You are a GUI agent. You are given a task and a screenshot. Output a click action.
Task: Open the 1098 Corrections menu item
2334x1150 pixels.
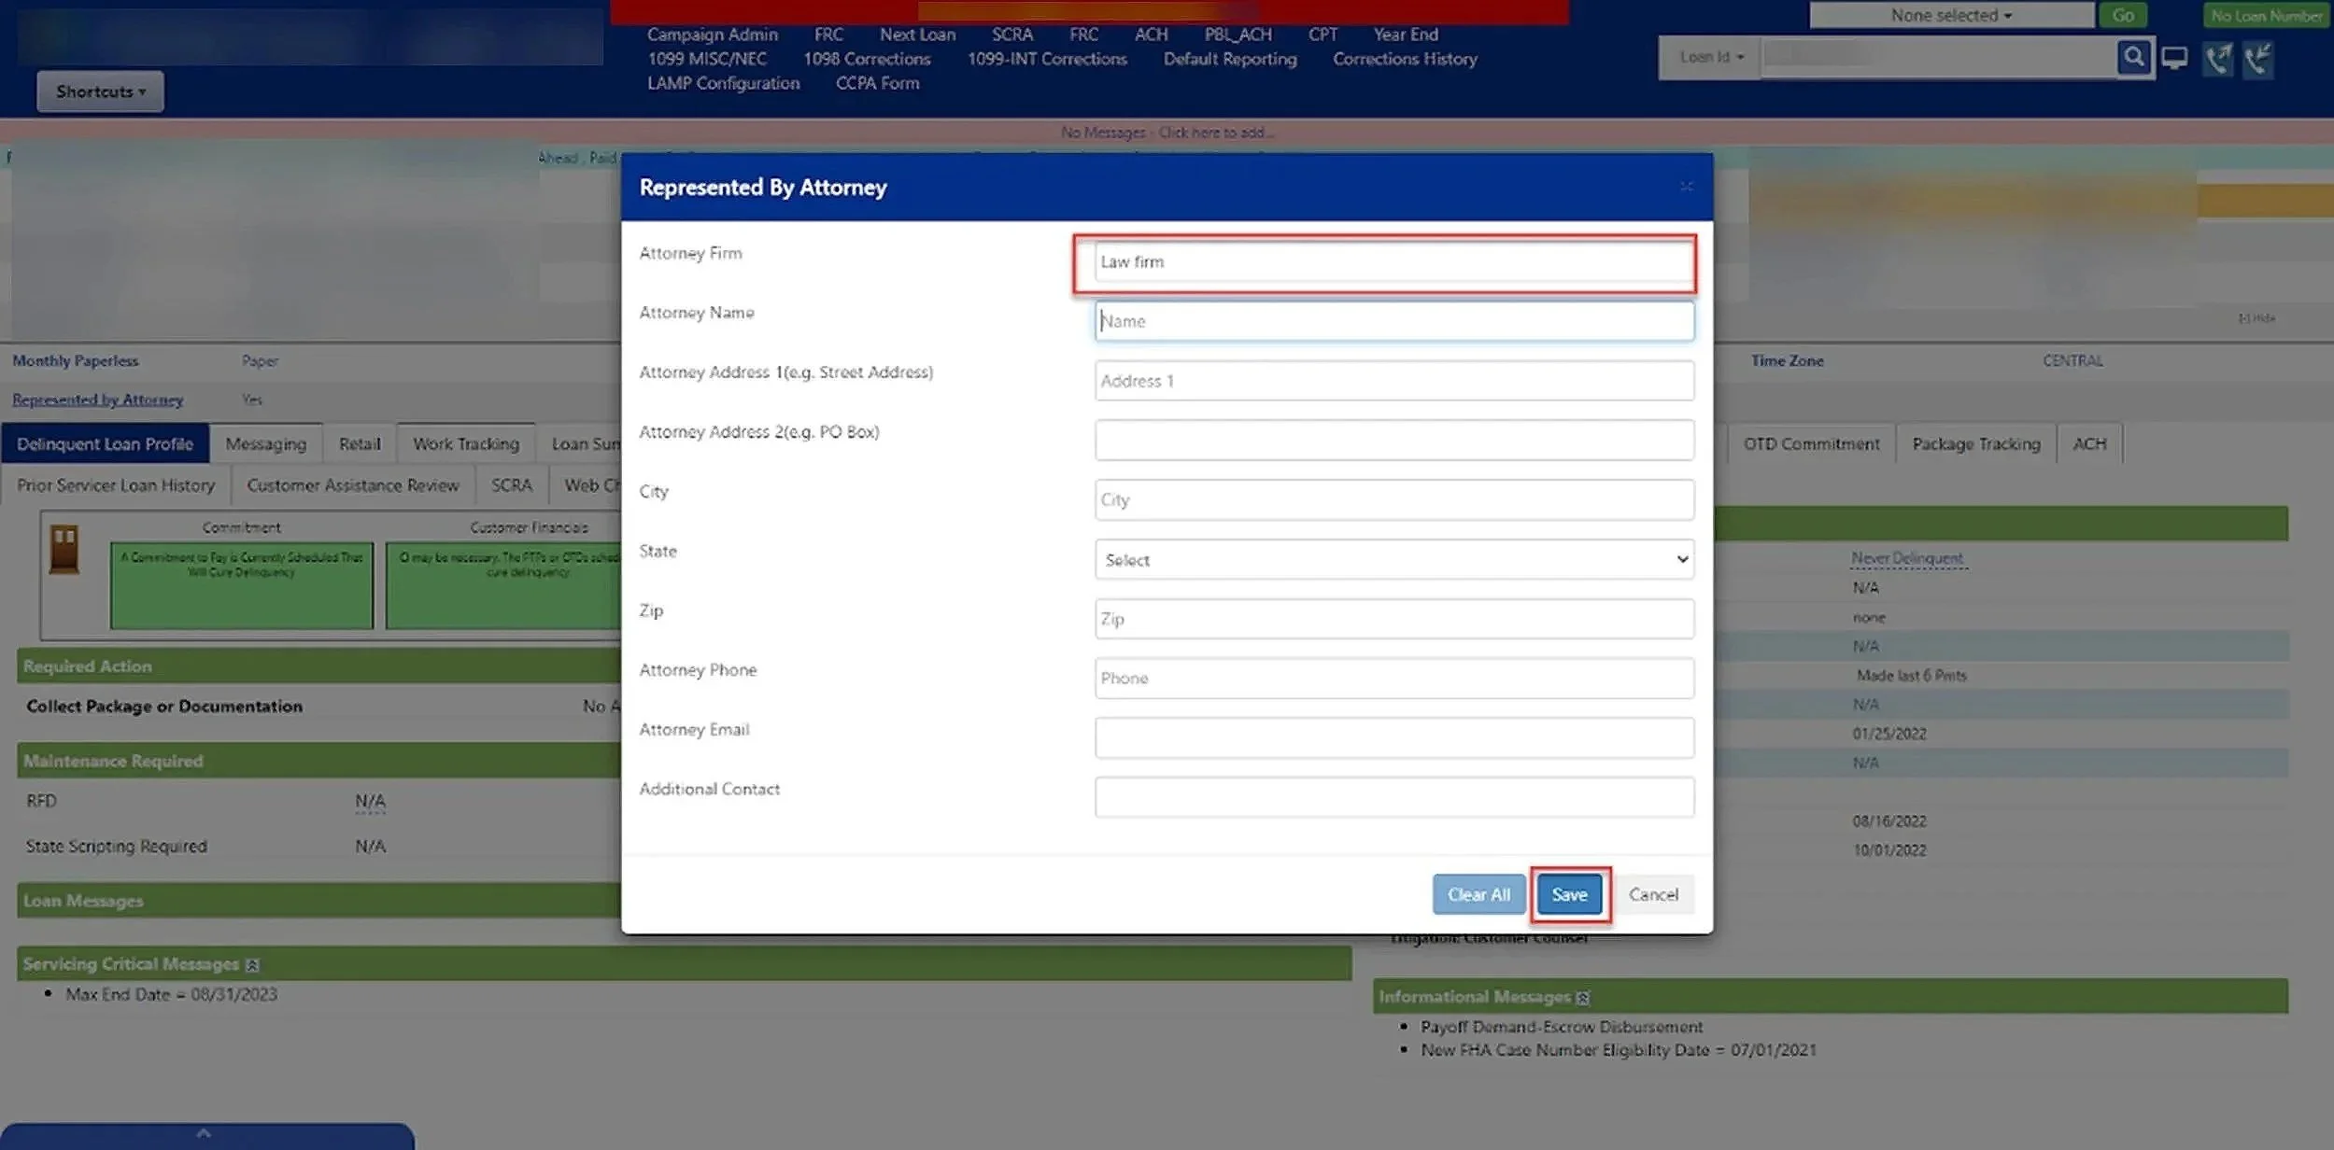[867, 59]
